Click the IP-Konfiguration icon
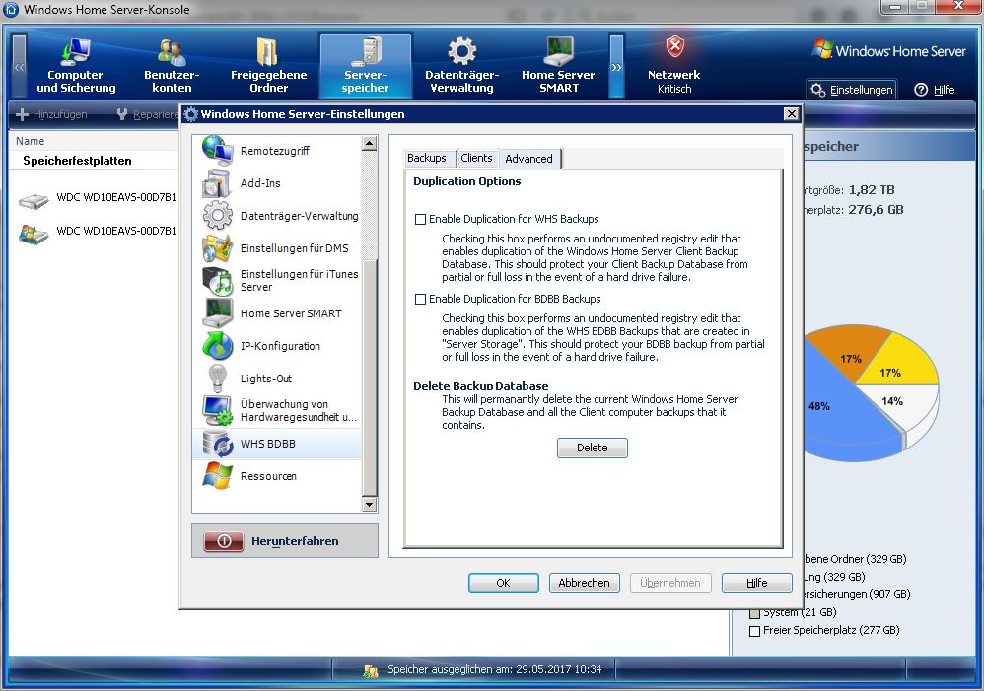Screen dimensions: 984x691 tap(217, 346)
